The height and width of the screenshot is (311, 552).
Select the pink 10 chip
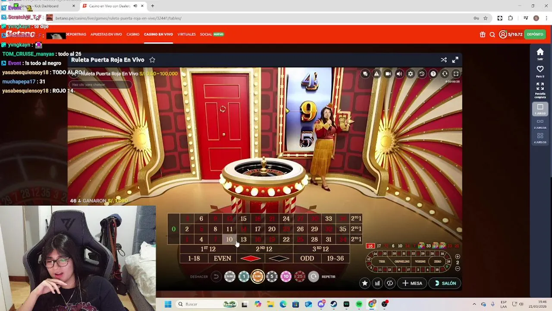(286, 276)
